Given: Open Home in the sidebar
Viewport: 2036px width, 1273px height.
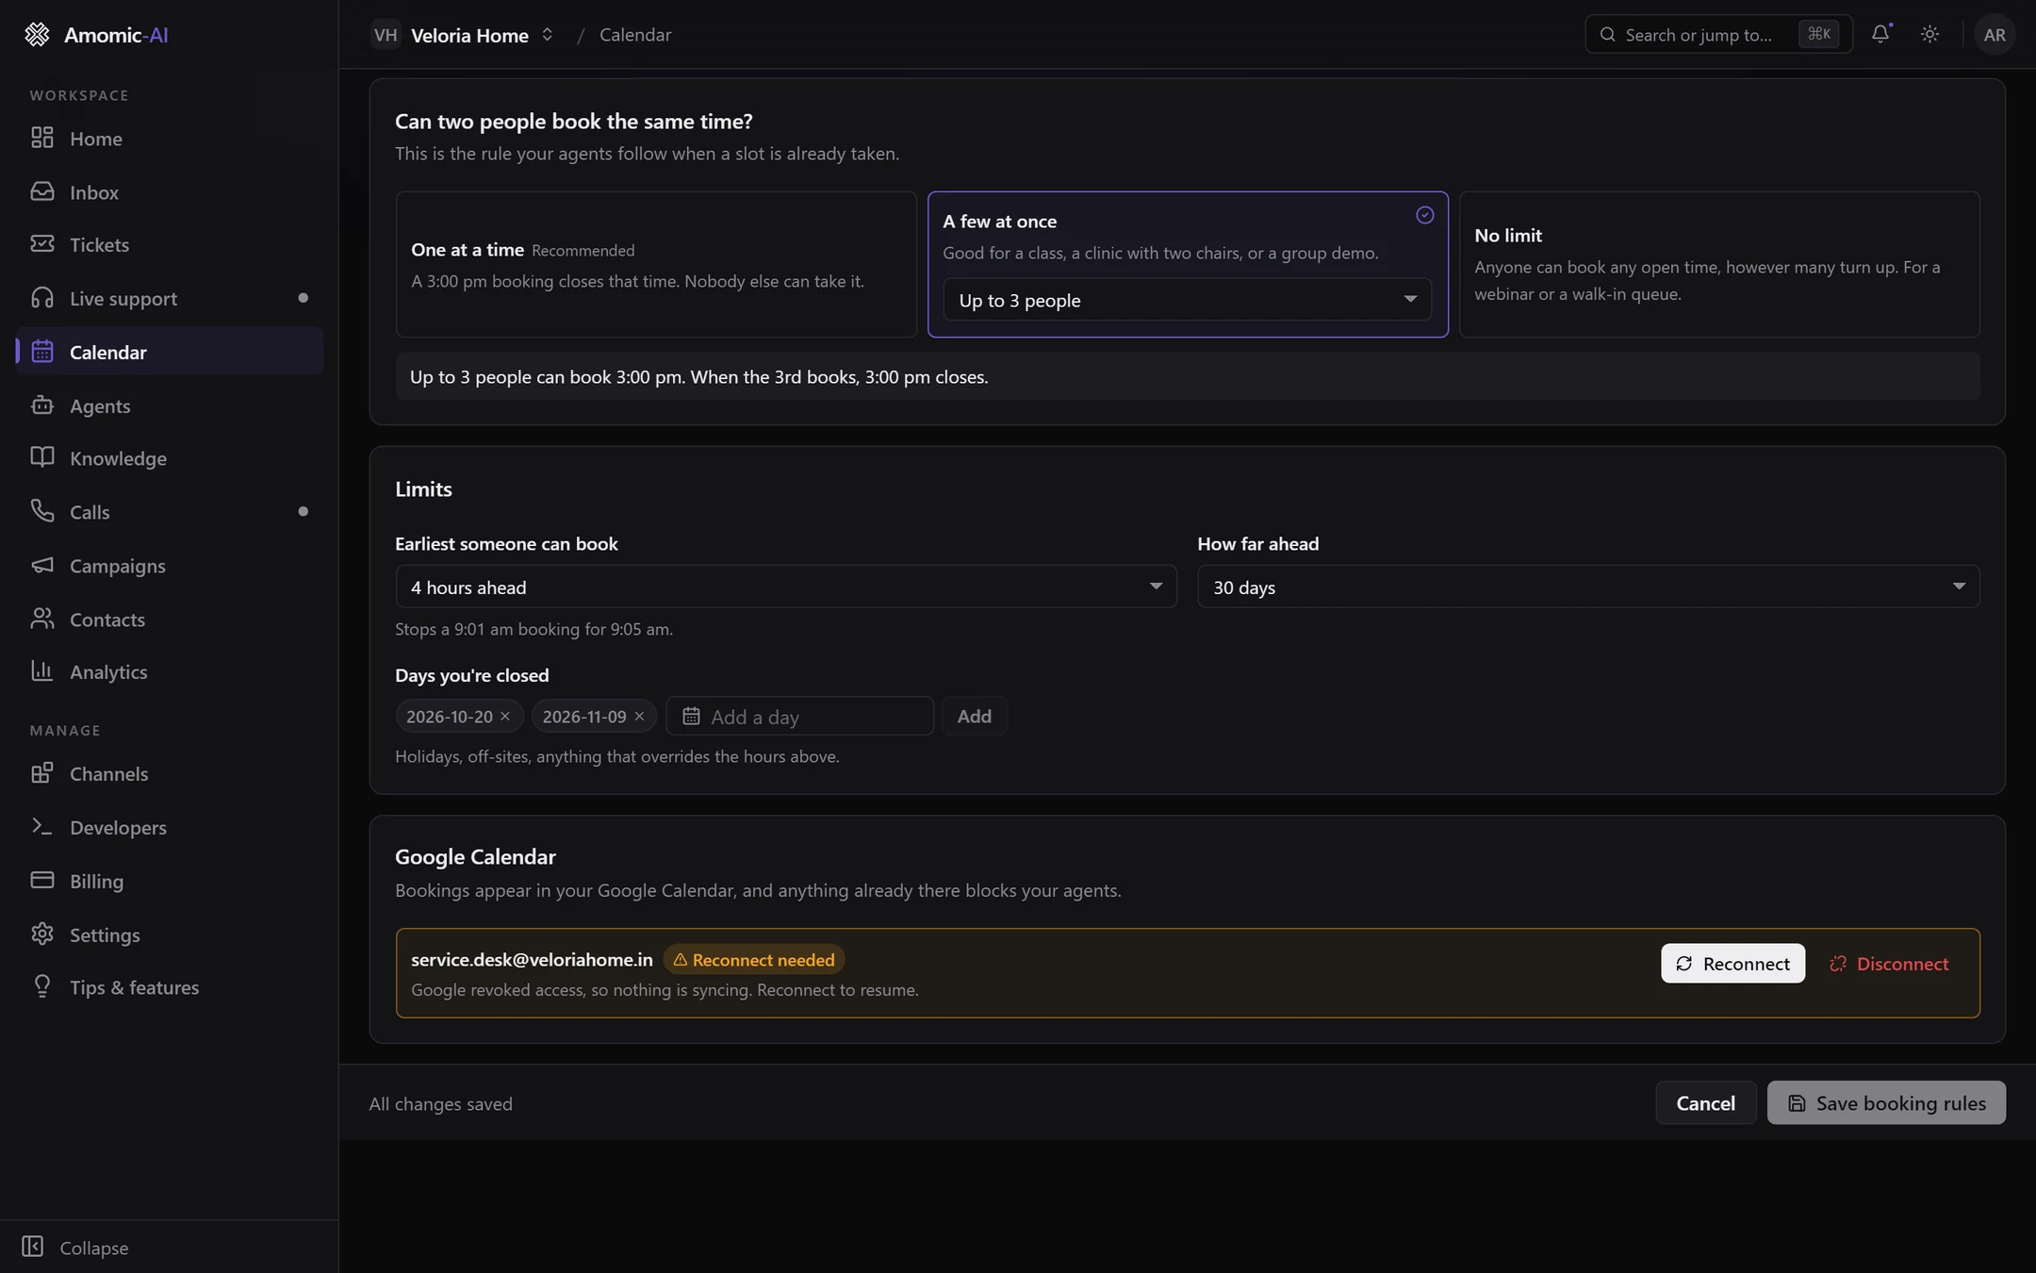Looking at the screenshot, I should coord(170,139).
